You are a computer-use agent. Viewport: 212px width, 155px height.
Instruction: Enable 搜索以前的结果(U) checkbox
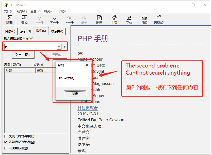click(x=6, y=136)
